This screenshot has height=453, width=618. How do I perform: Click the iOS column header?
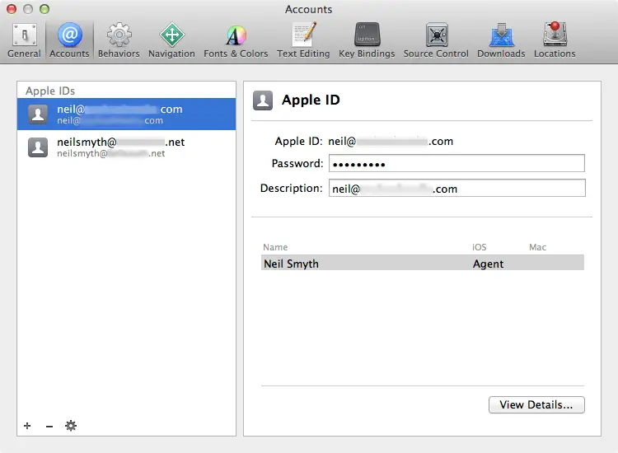click(480, 247)
